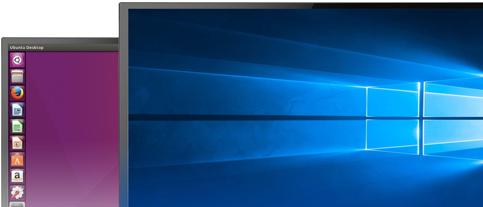Screen dimensions: 483x207
Task: Click the Amazon launcher icon
Action: (x=17, y=177)
